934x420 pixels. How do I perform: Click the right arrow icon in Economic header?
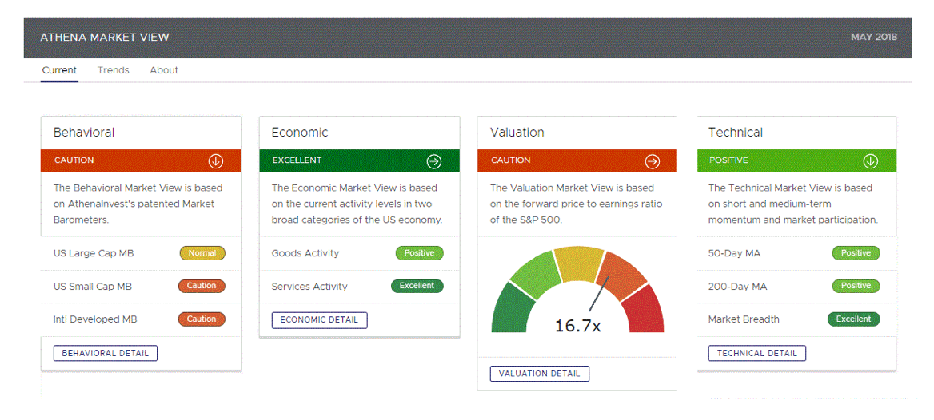(x=433, y=160)
